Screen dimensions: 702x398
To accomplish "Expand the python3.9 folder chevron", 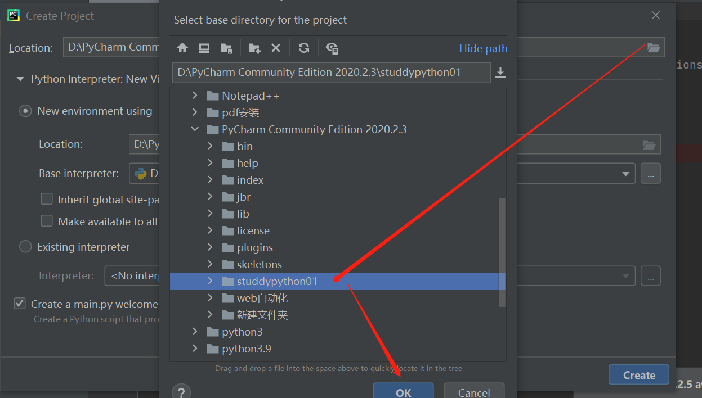I will coord(195,349).
